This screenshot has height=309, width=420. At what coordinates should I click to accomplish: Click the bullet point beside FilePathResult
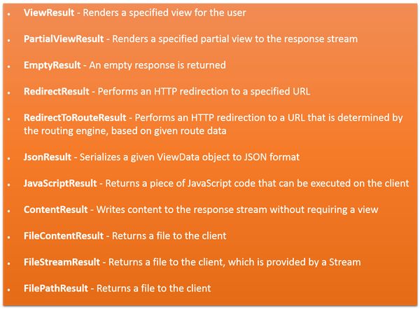[x=9, y=289]
